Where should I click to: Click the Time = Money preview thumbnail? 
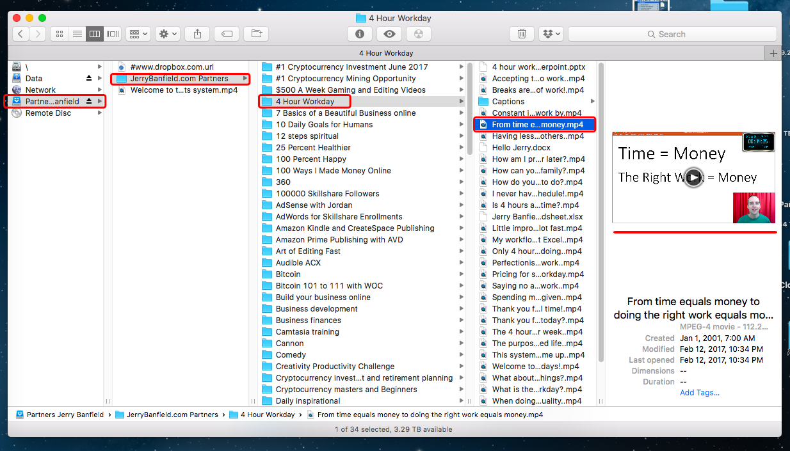pyautogui.click(x=693, y=177)
